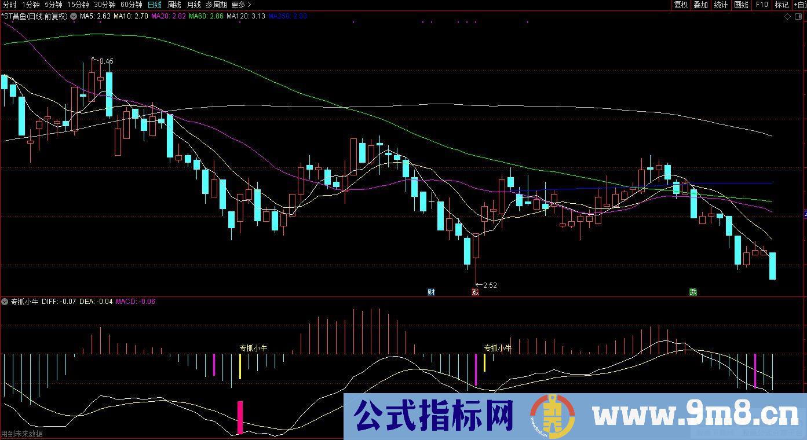Click the MA10: 2.70 label
Image resolution: width=807 pixels, height=440 pixels.
(x=130, y=16)
